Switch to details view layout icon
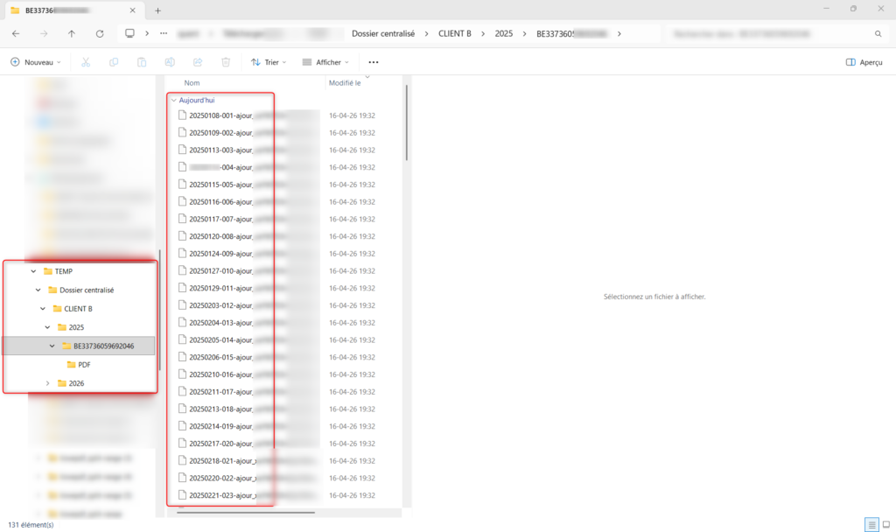 tap(871, 524)
